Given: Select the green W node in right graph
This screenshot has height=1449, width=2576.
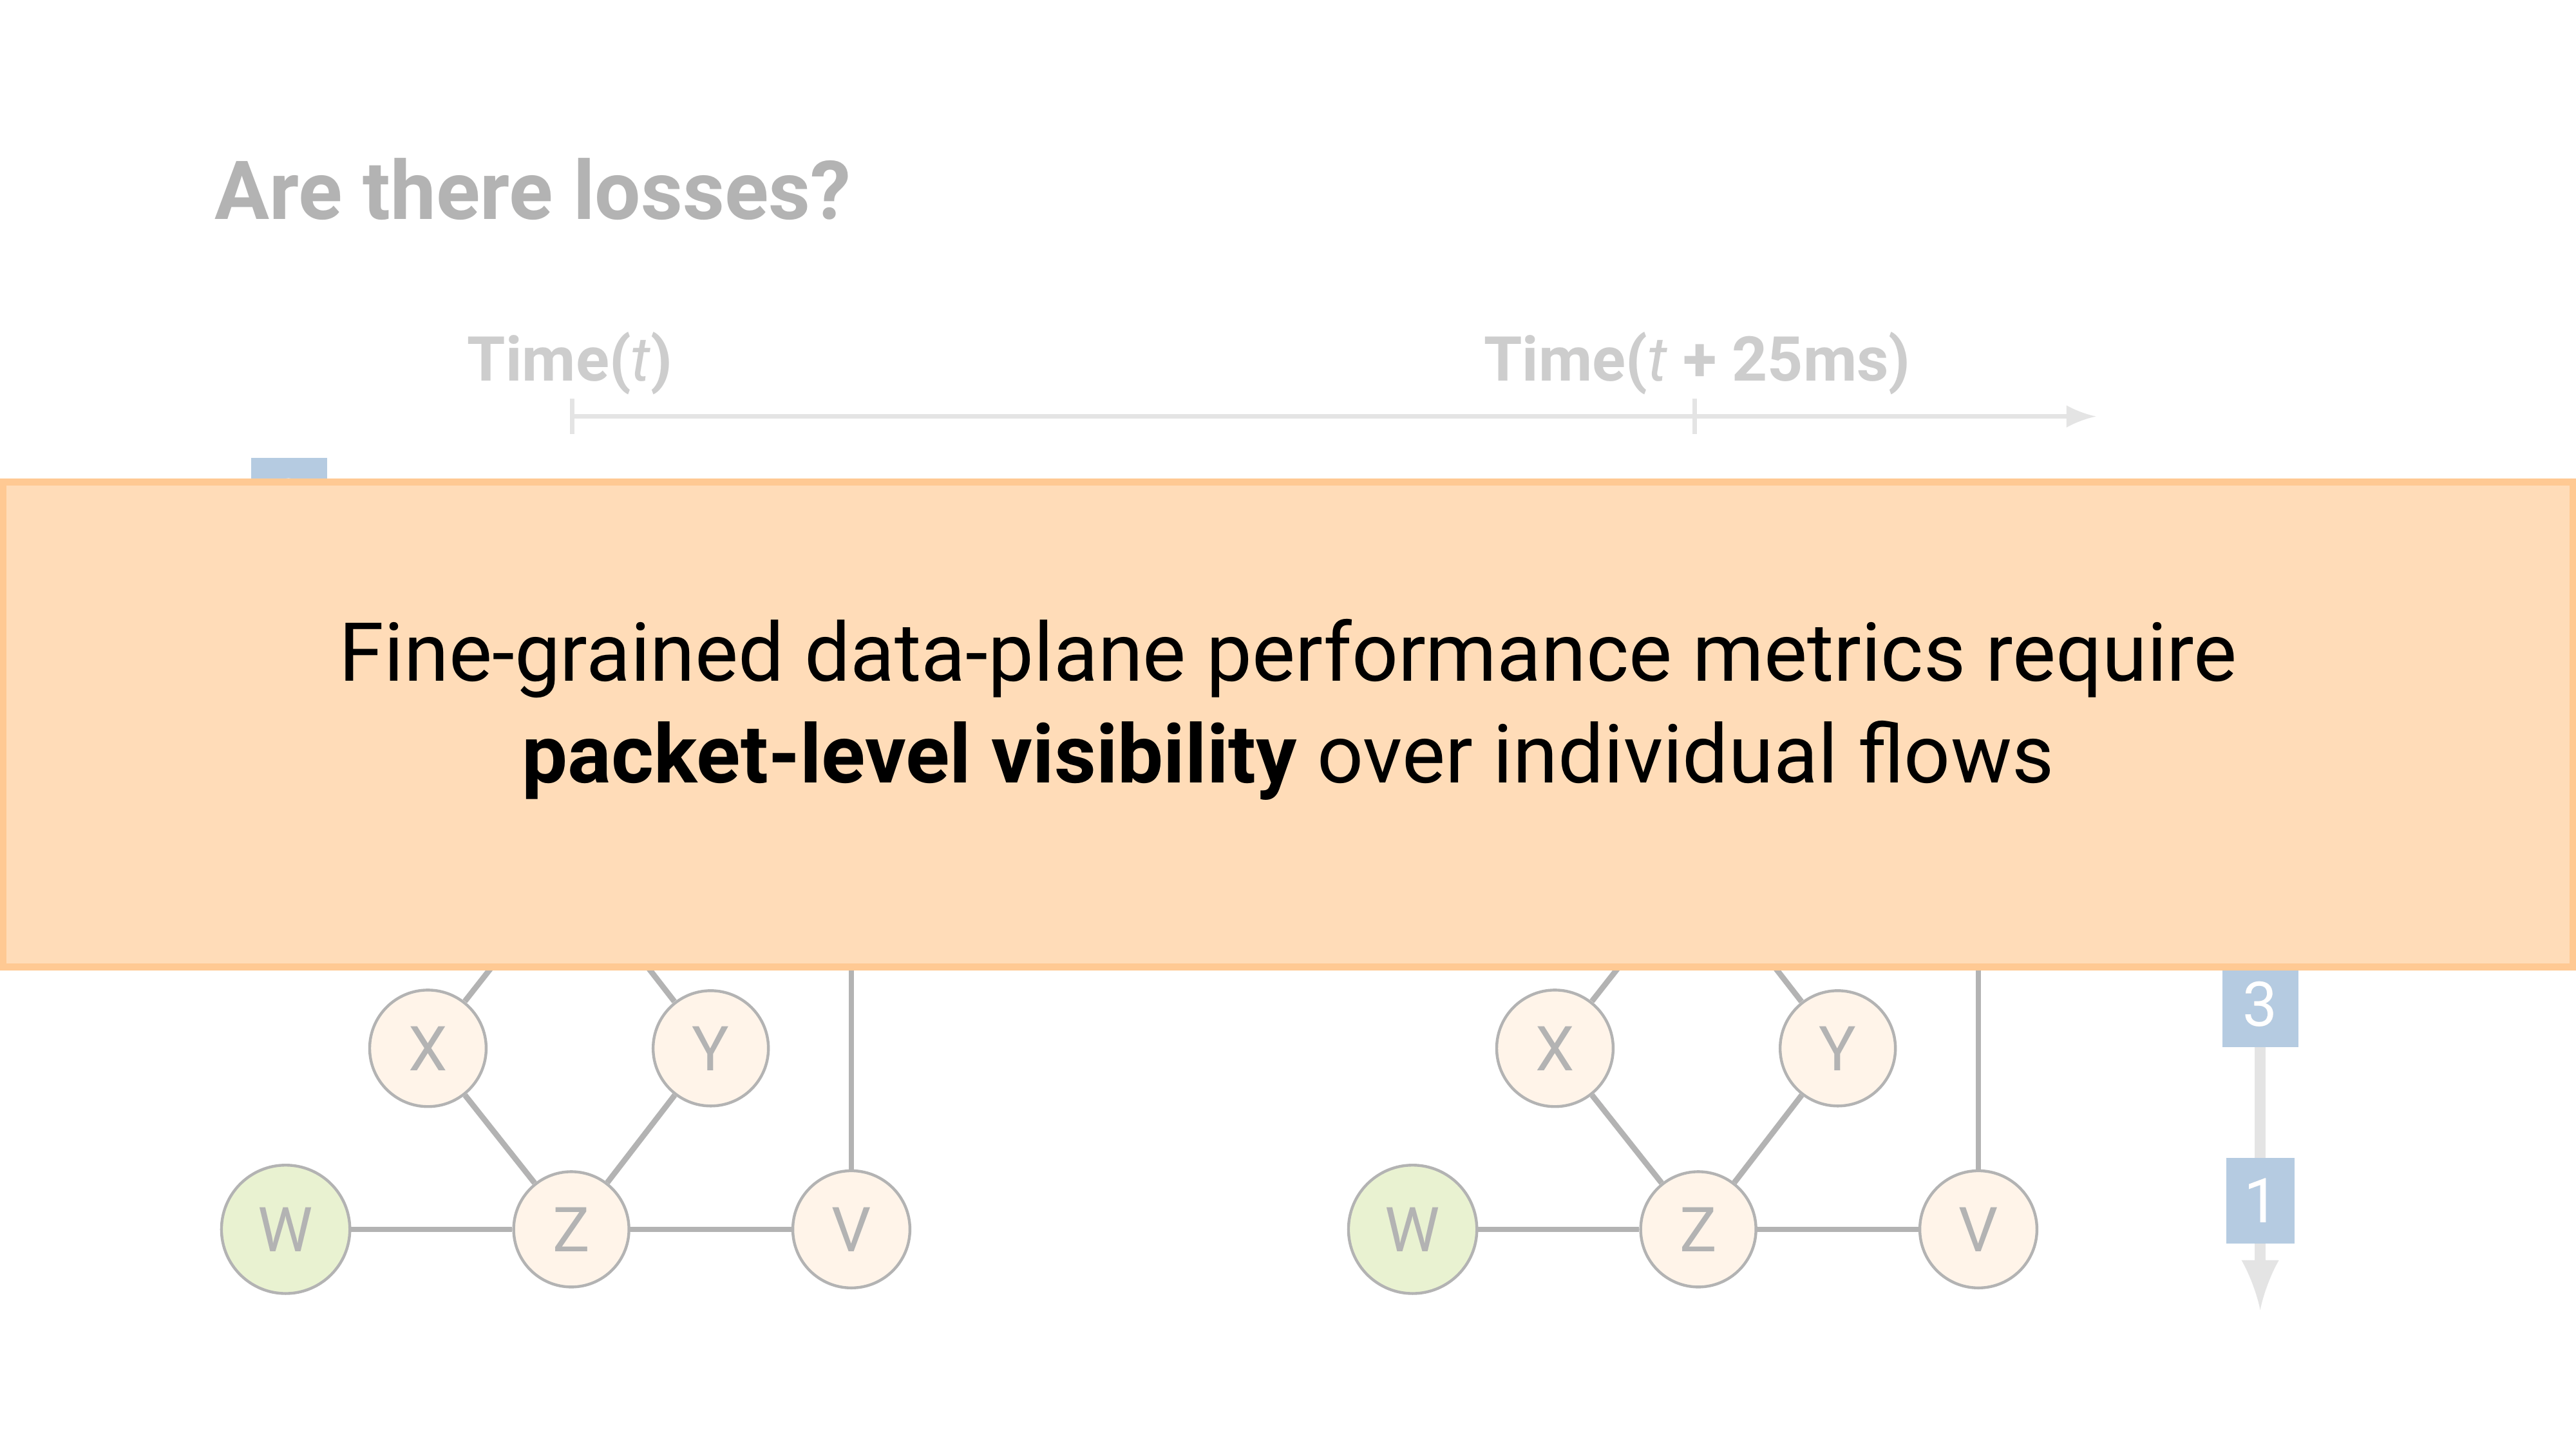Looking at the screenshot, I should pos(1412,1229).
